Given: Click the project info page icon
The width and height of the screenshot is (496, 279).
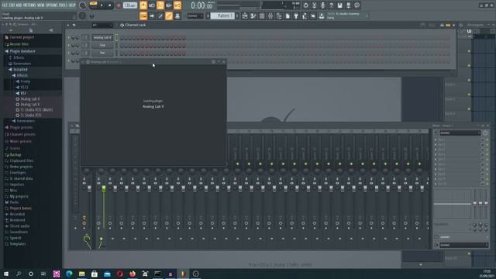Looking at the screenshot, I should click(288, 15).
